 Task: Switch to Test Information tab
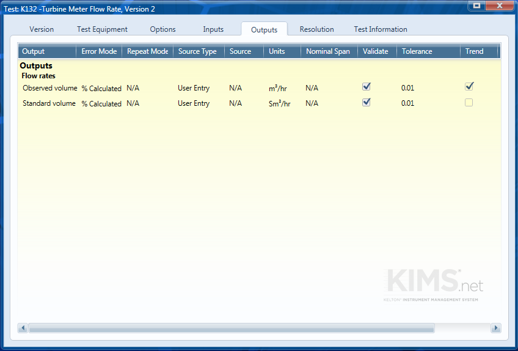(x=380, y=29)
